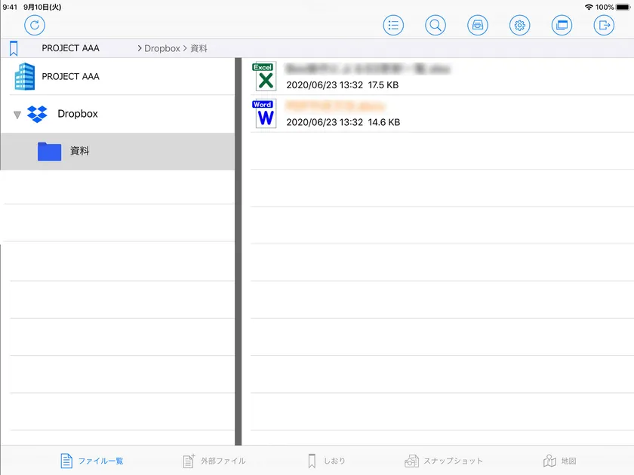This screenshot has height=475, width=634.
Task: Tap the logout exit icon
Action: coord(604,25)
